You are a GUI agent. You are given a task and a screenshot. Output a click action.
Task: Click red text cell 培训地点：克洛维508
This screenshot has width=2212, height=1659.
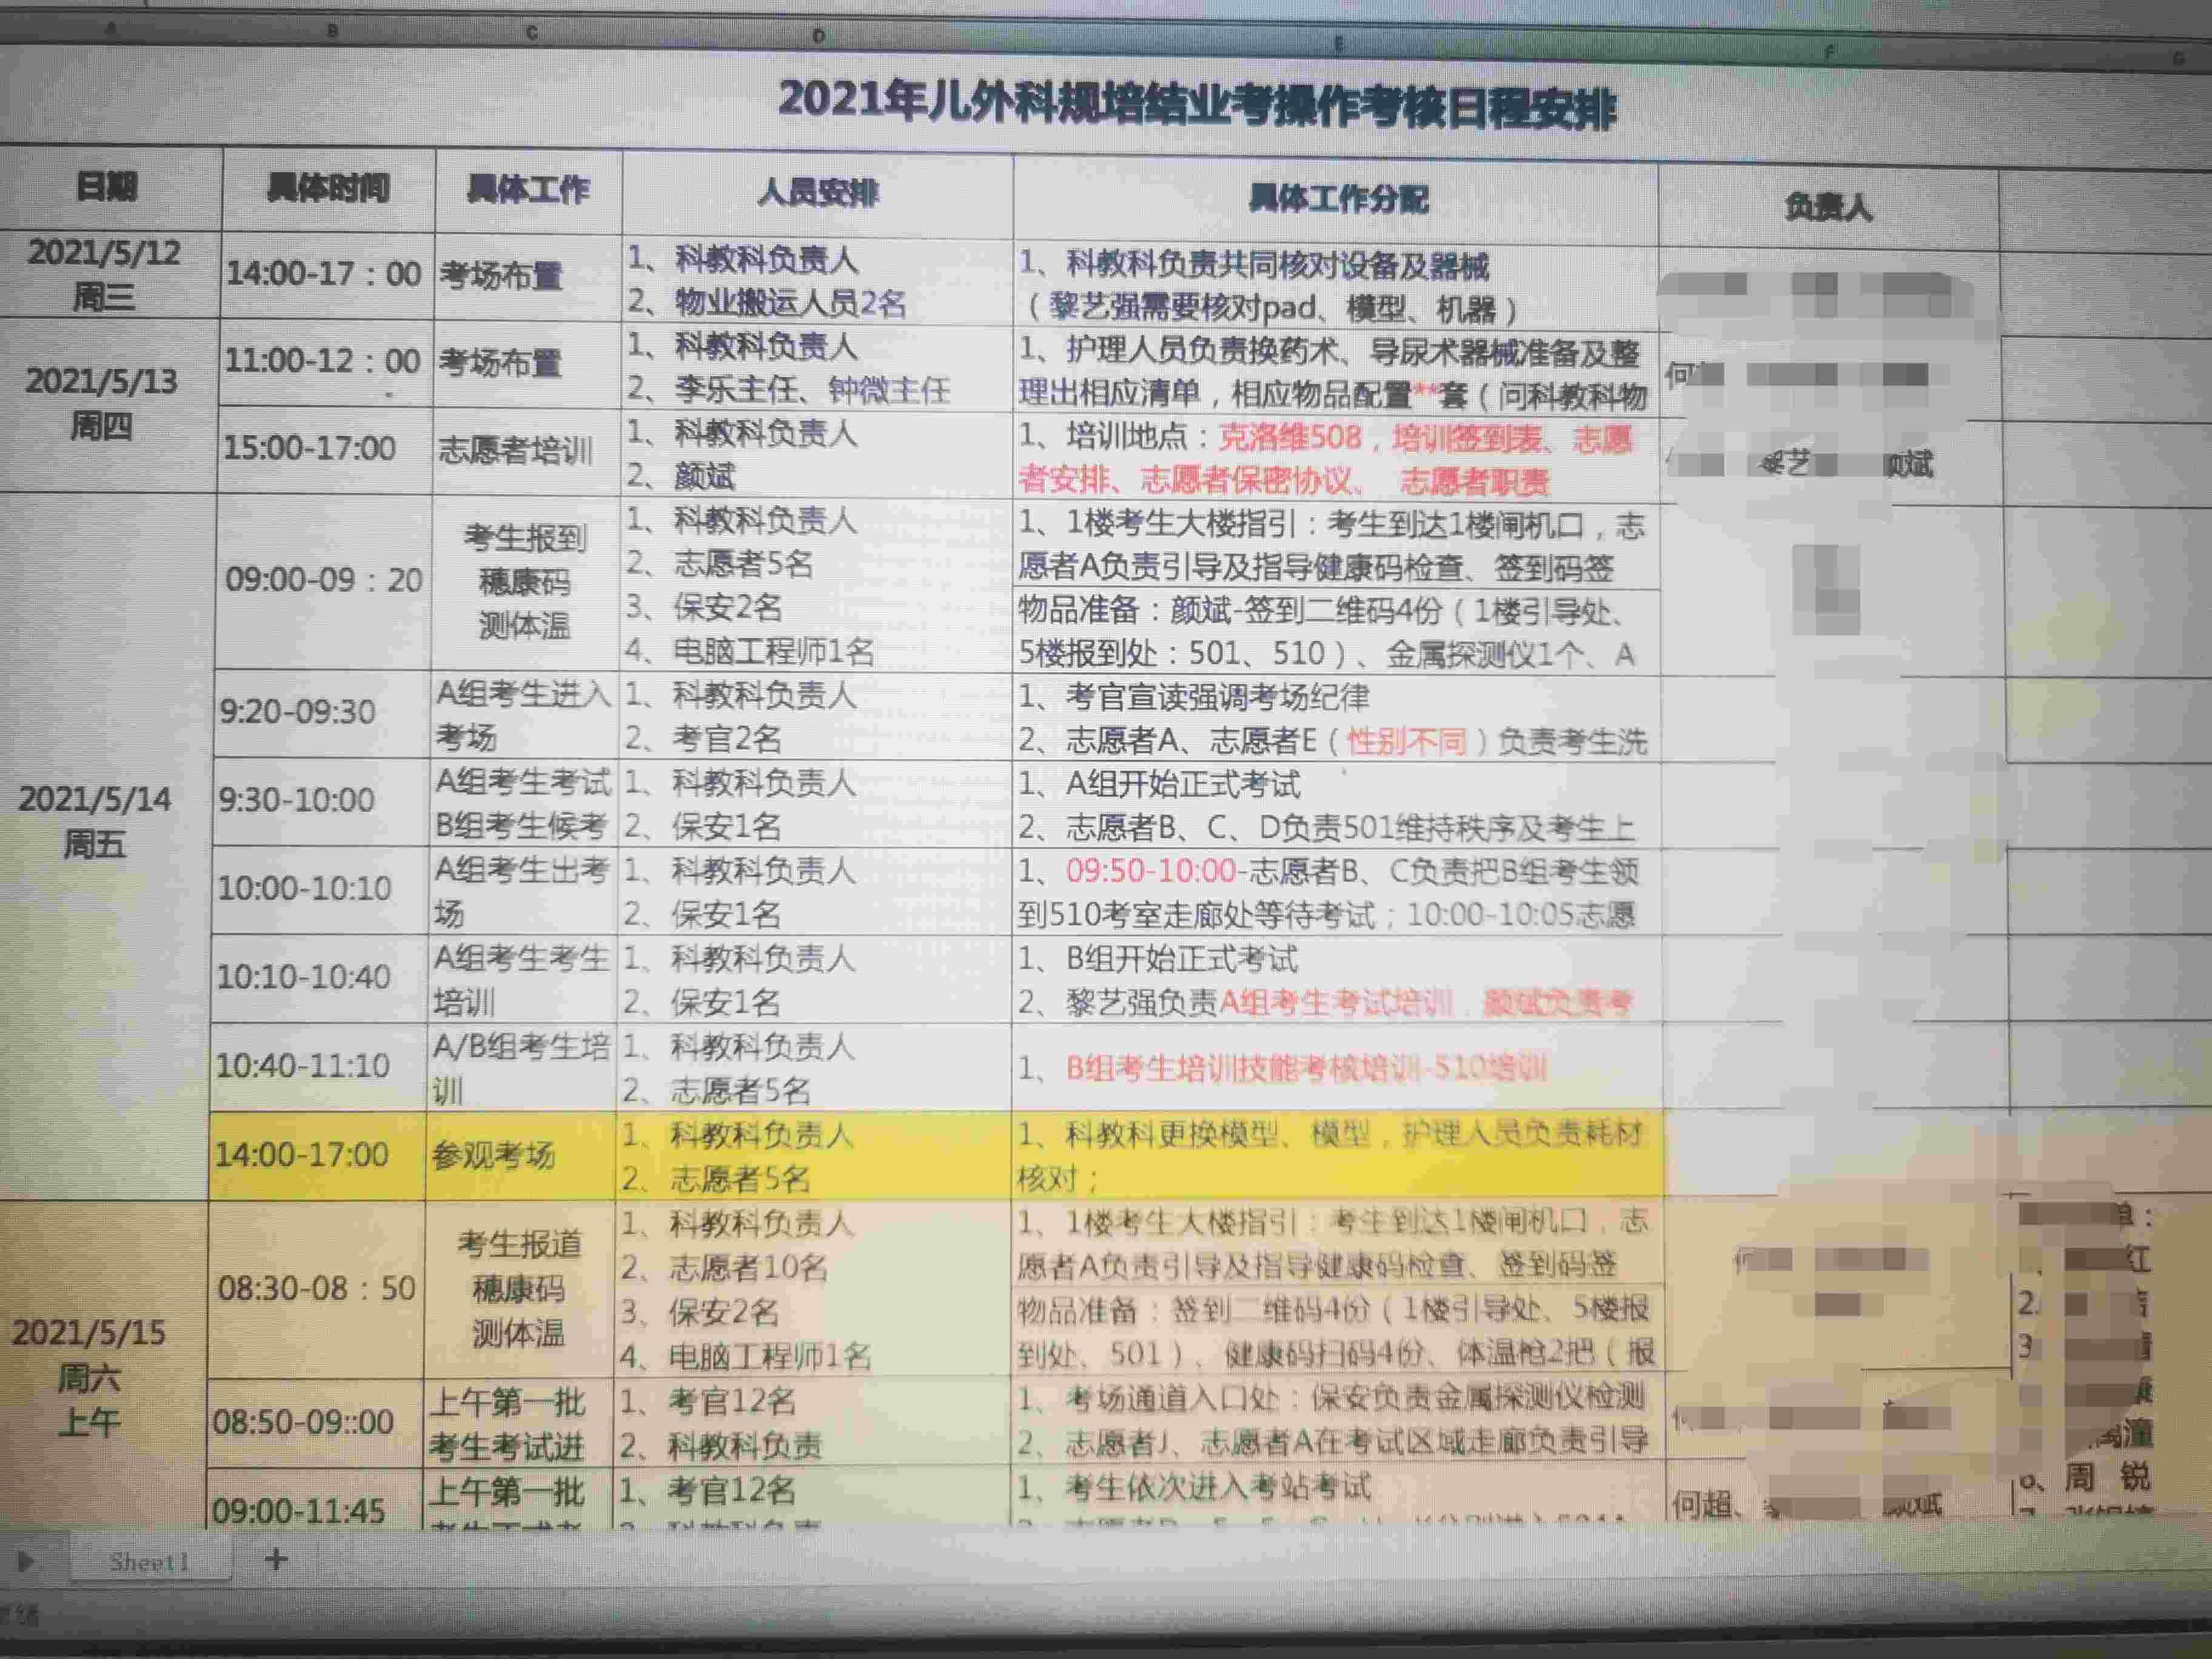pyautogui.click(x=1335, y=460)
